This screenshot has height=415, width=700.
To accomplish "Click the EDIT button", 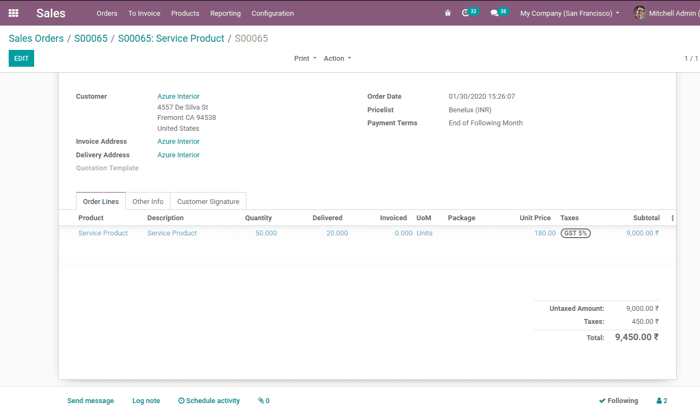I will (21, 59).
